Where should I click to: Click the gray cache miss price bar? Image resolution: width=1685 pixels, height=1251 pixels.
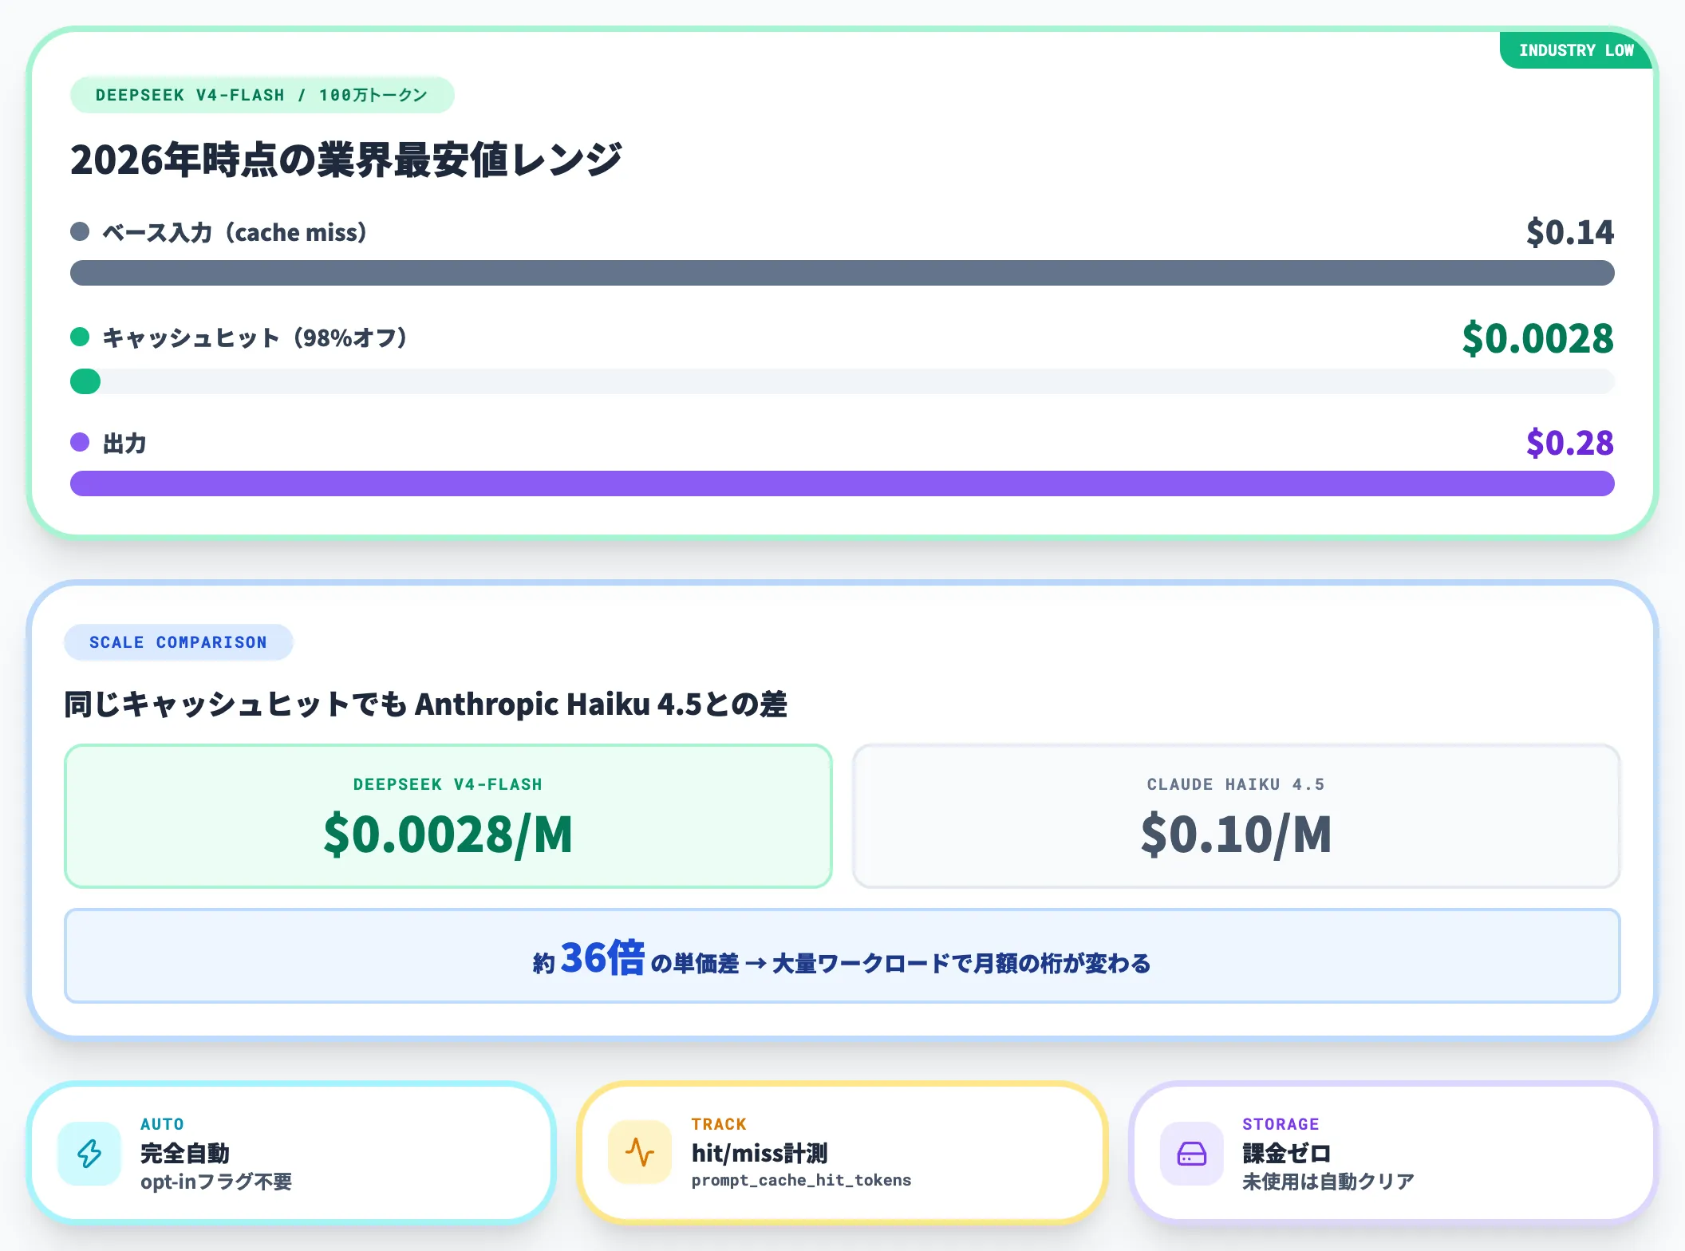pyautogui.click(x=842, y=273)
